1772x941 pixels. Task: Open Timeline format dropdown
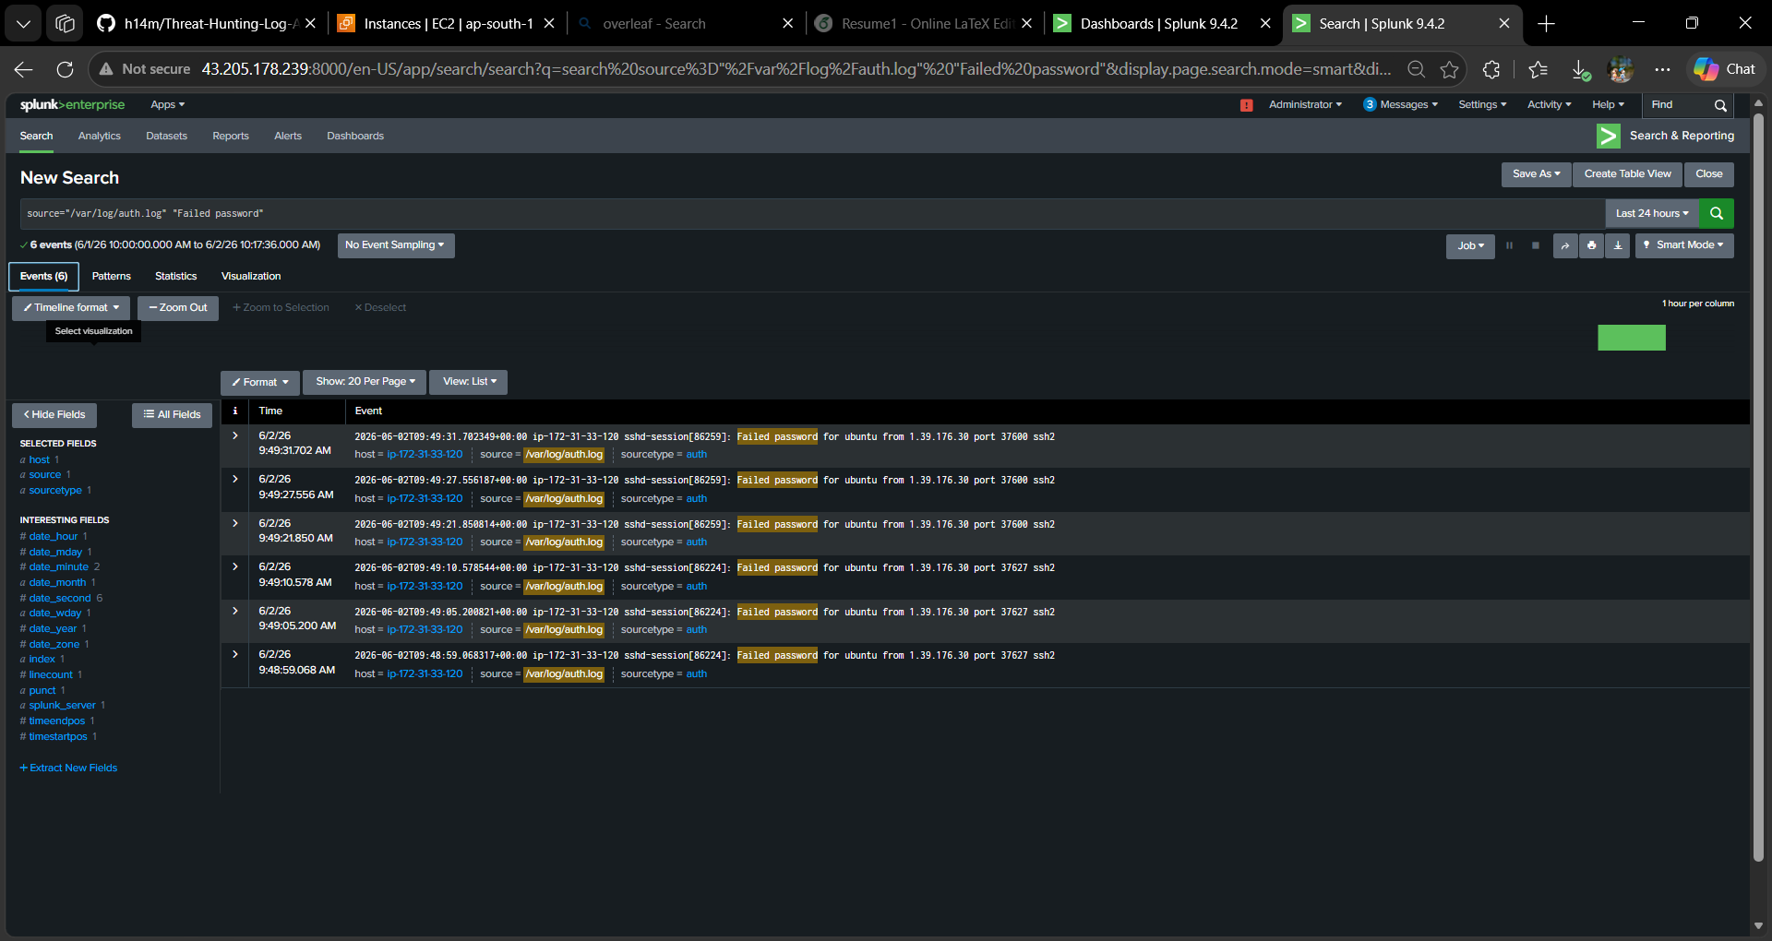pyautogui.click(x=71, y=308)
